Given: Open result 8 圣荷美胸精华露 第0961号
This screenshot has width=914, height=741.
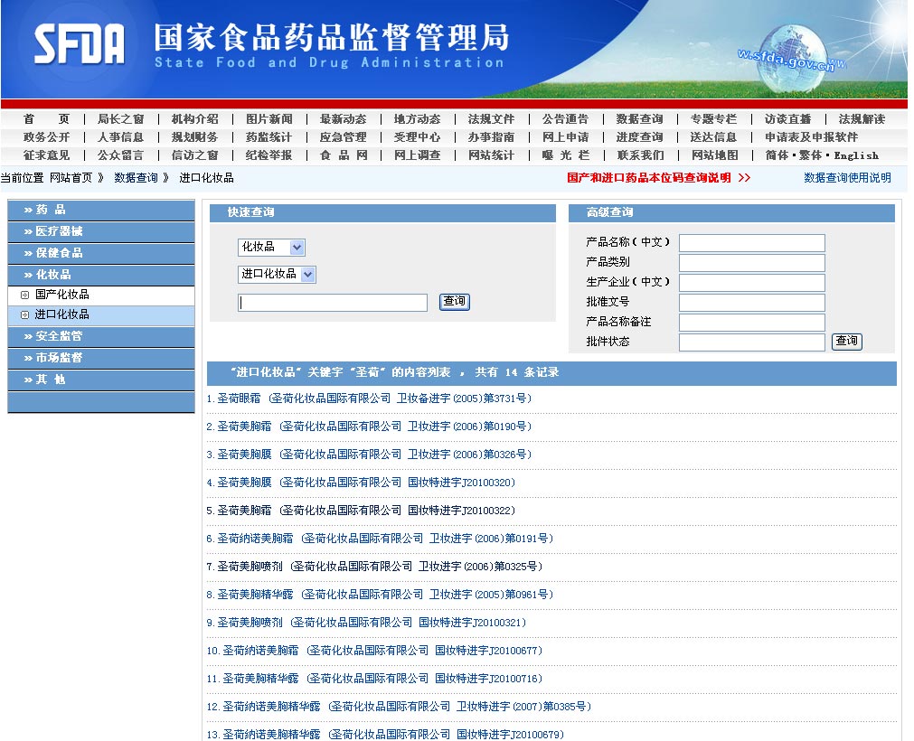Looking at the screenshot, I should [380, 595].
